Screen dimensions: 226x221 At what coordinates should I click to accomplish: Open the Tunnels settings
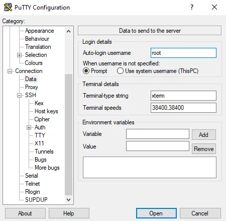pyautogui.click(x=44, y=152)
